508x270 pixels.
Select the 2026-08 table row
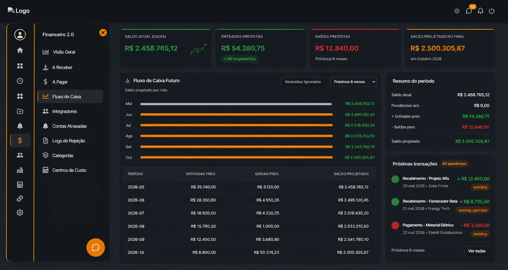pos(249,226)
